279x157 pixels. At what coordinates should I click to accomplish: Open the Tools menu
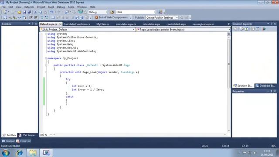point(71,7)
